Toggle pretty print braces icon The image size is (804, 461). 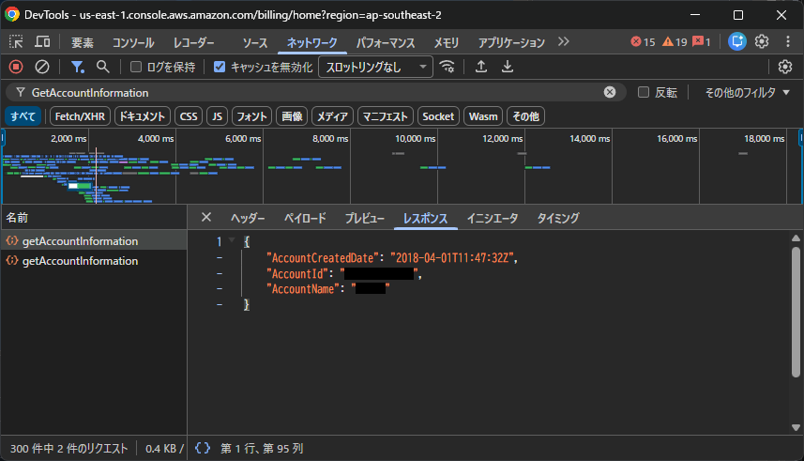pos(203,448)
